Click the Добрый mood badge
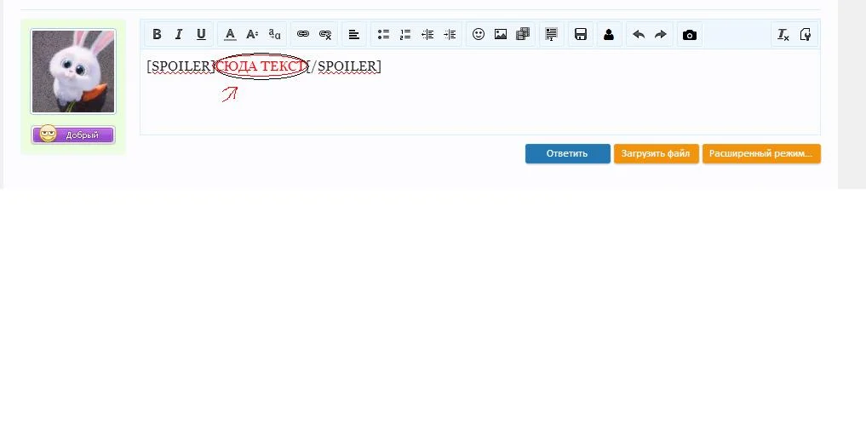 point(73,135)
